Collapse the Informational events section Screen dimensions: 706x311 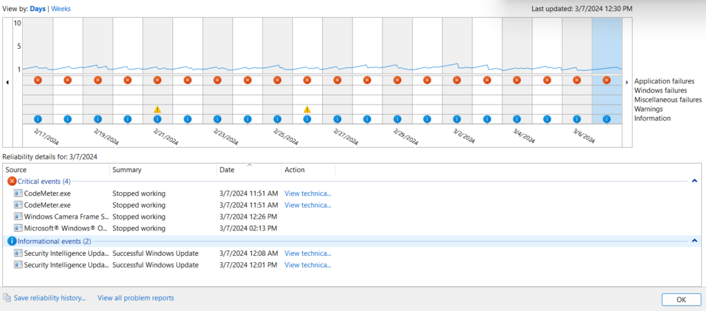(x=694, y=241)
